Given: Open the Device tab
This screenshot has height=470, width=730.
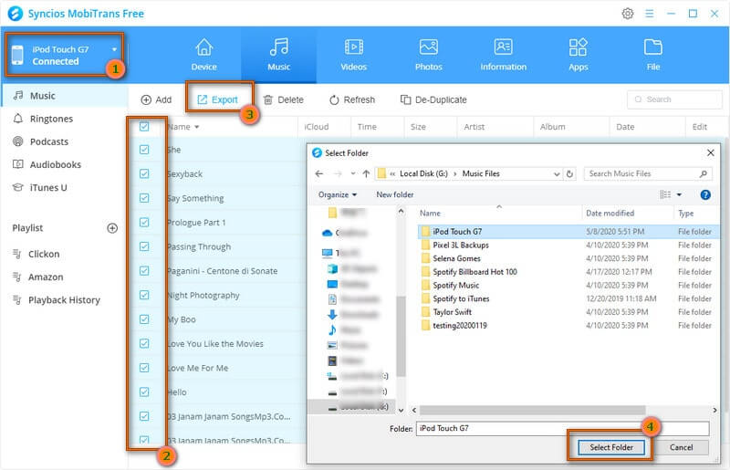Looking at the screenshot, I should (203, 55).
